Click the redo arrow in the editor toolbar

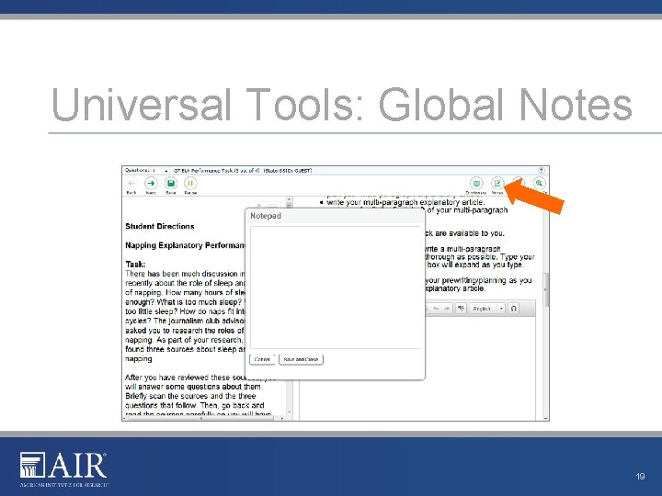coord(447,309)
